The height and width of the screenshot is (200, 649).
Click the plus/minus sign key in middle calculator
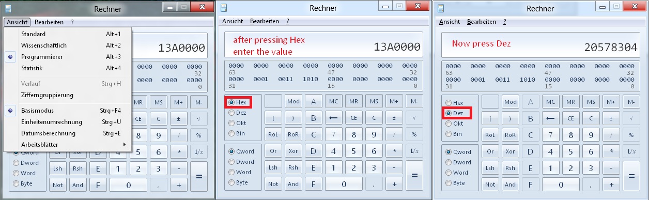[x=394, y=118]
